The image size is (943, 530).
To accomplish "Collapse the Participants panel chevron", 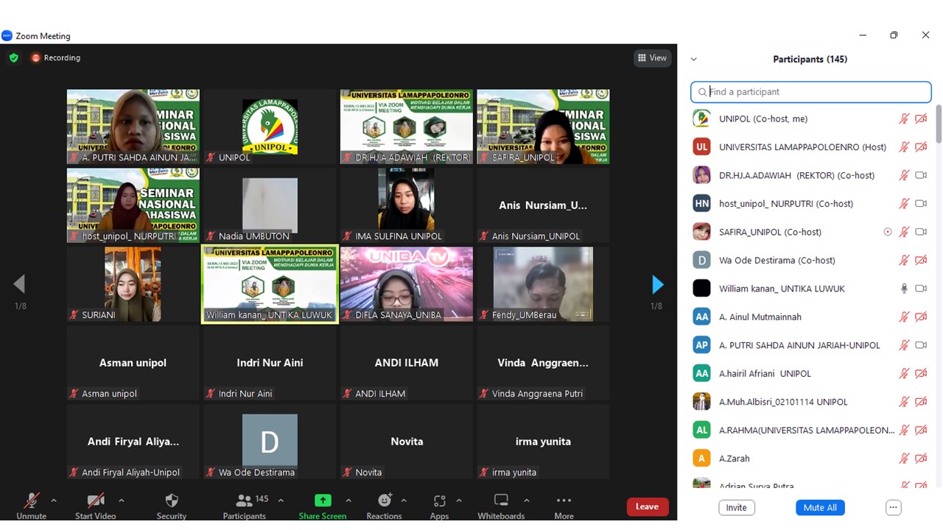I will 693,59.
